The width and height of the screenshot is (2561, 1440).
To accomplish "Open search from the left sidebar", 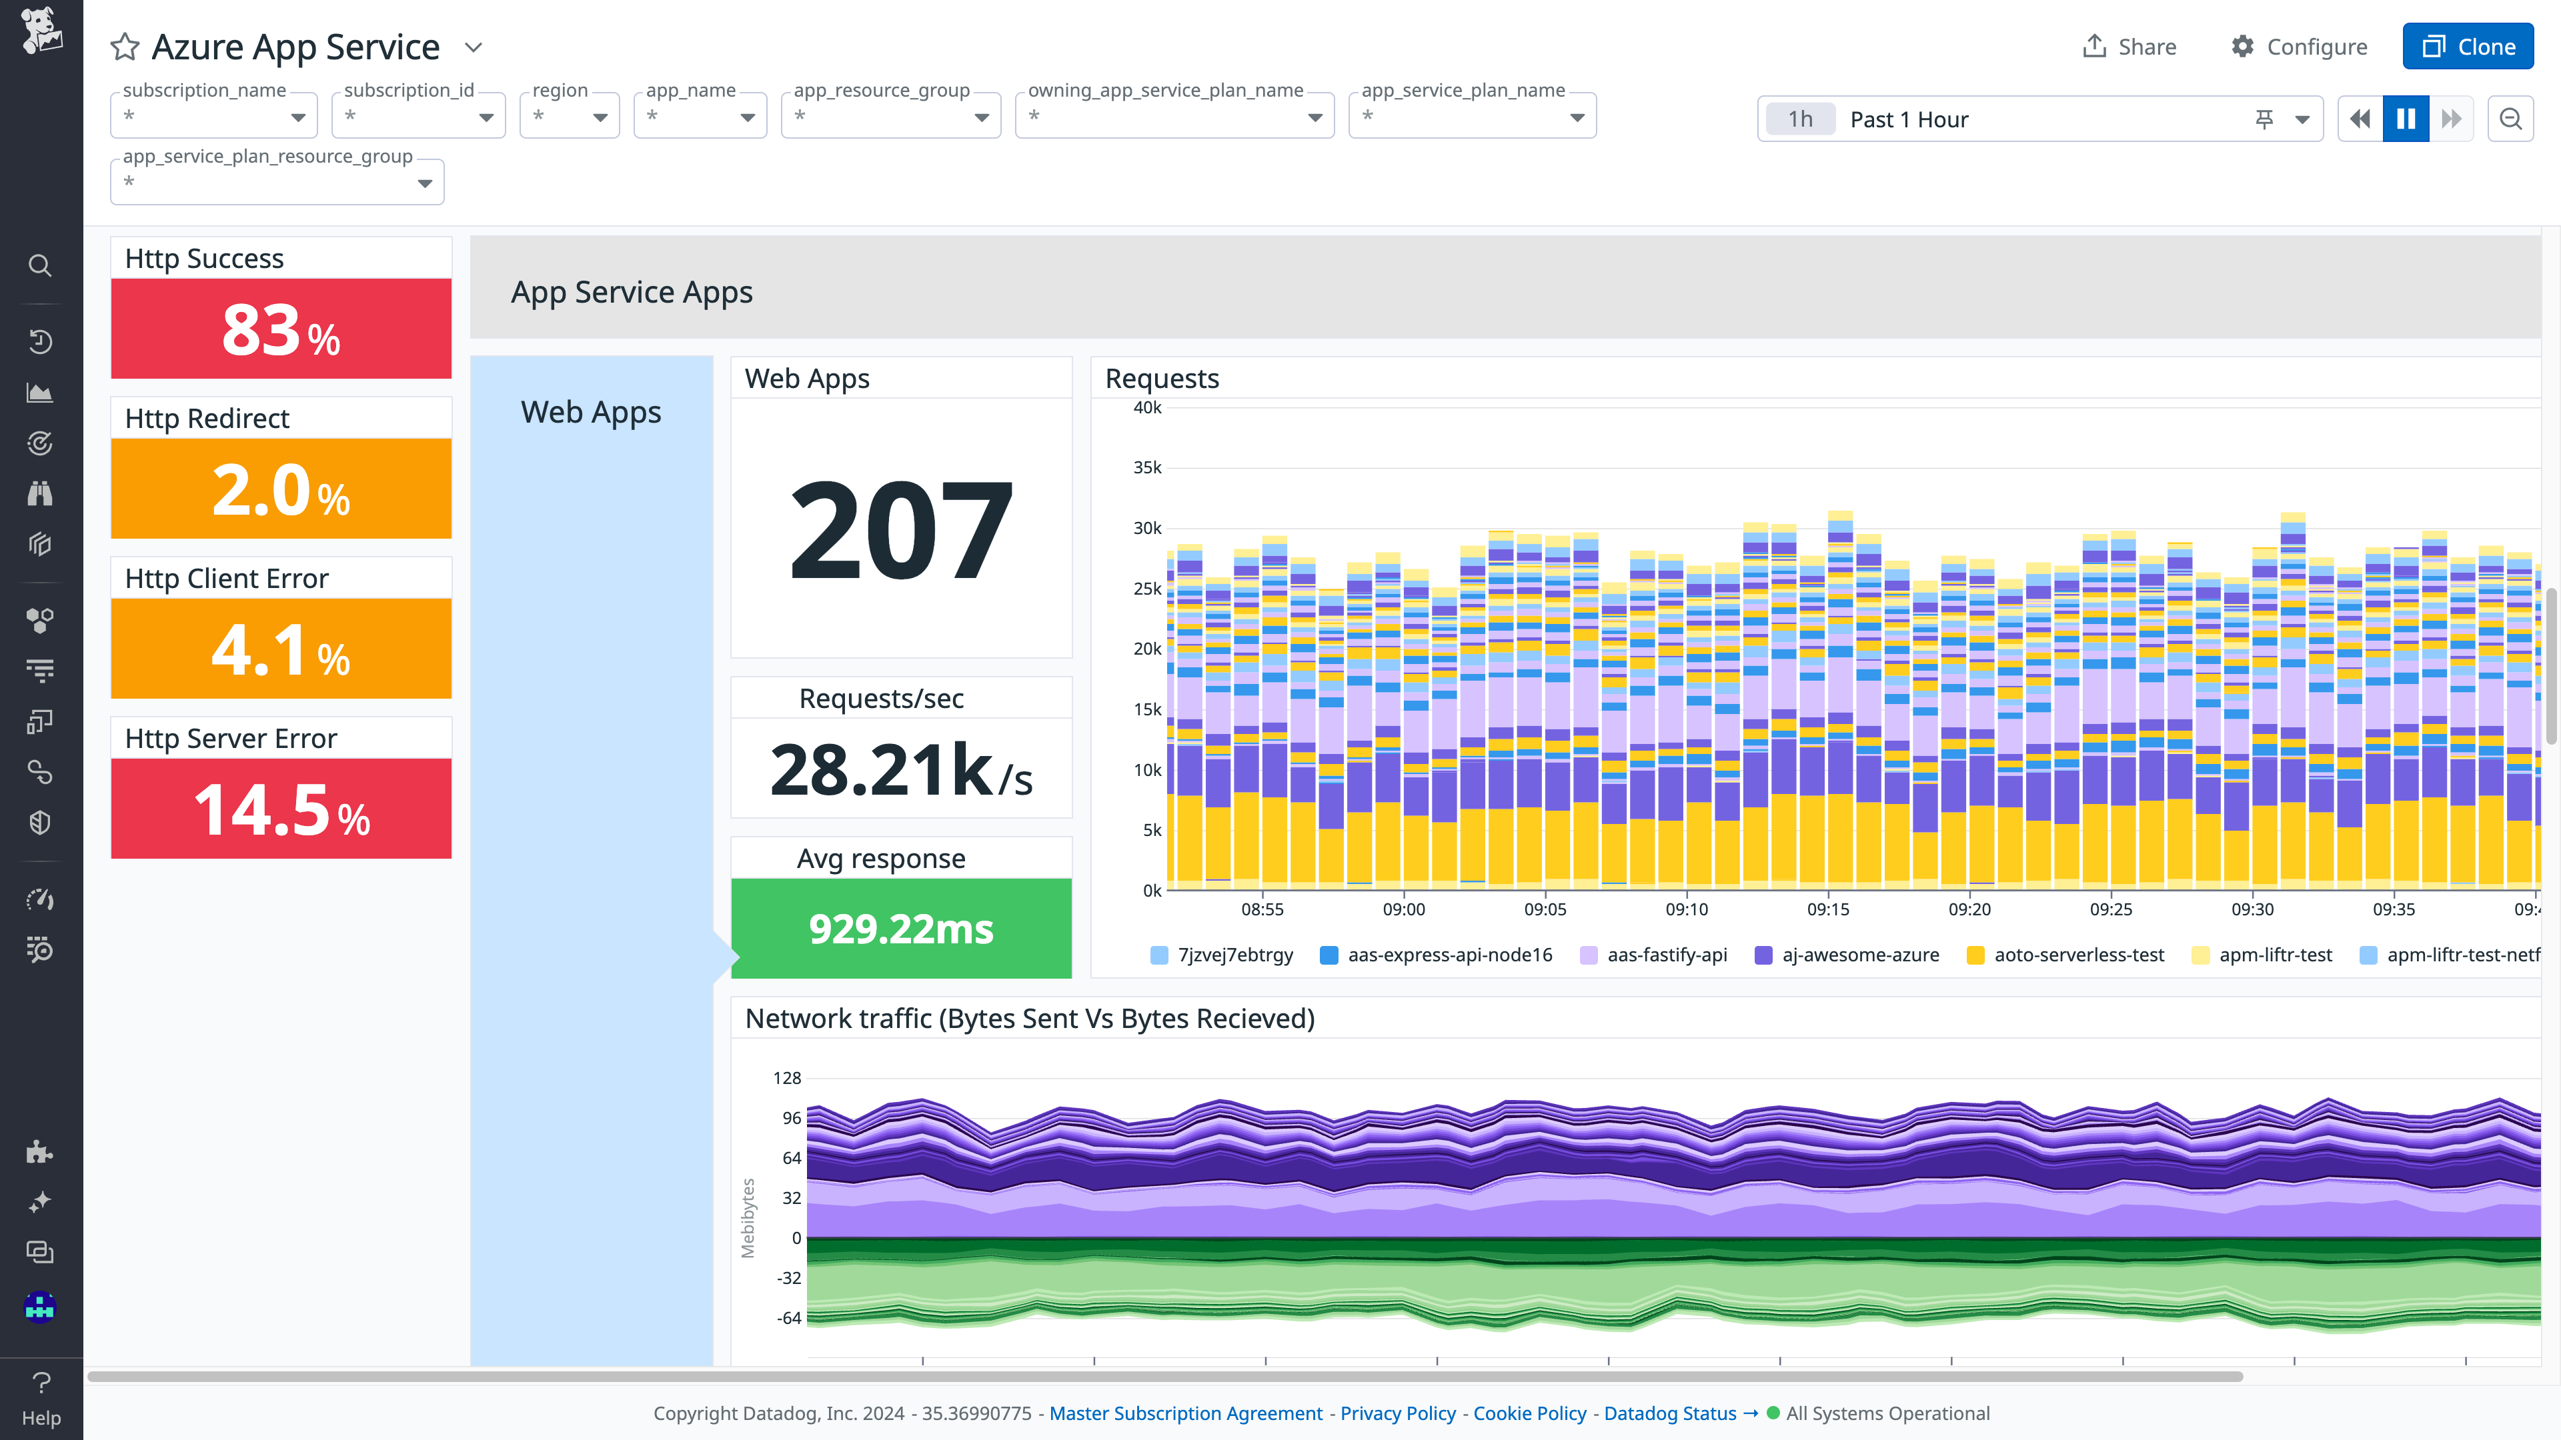I will coord(40,265).
